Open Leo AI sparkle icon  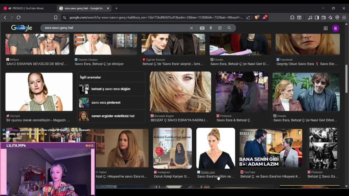pos(330,17)
